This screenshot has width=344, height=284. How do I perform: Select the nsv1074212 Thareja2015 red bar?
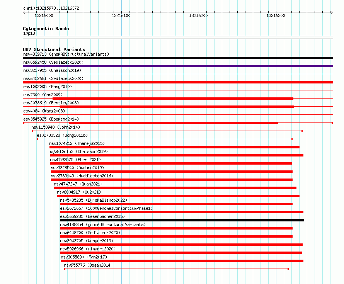(174, 147)
